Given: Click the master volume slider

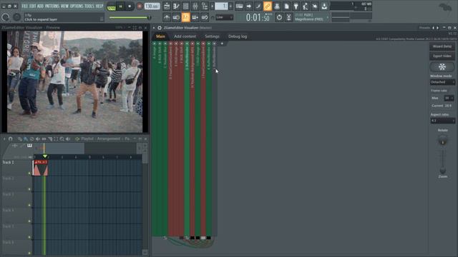Looking at the screenshot, I should point(130,17).
